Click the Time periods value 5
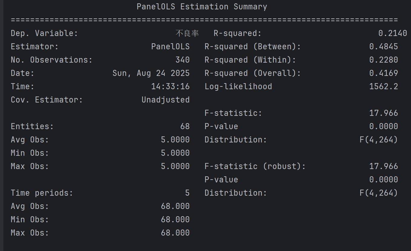Image resolution: width=411 pixels, height=251 pixels. 187,193
